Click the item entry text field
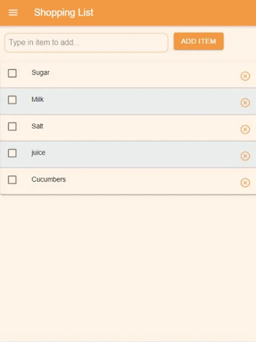 tap(86, 43)
